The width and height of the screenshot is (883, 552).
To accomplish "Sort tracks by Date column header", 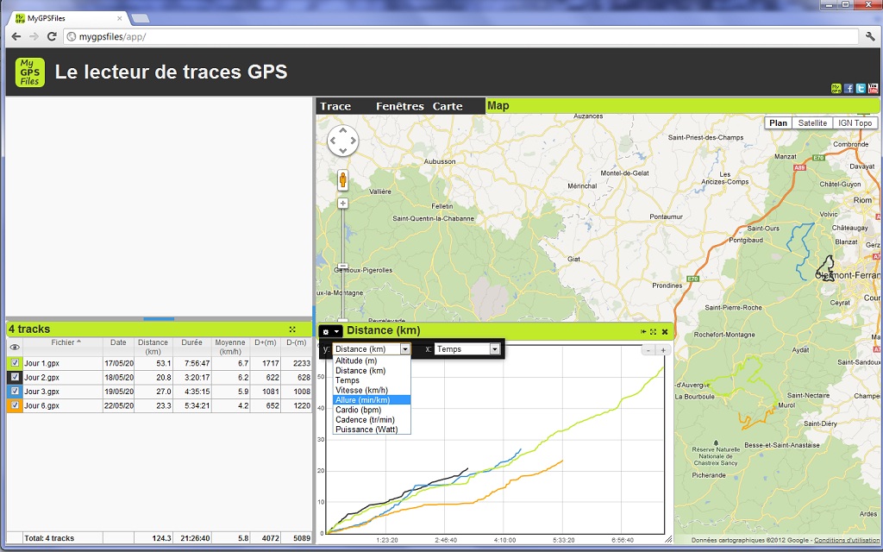I will point(118,347).
